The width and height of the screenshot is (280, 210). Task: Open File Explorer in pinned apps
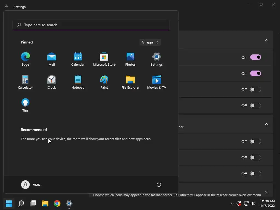(x=130, y=82)
